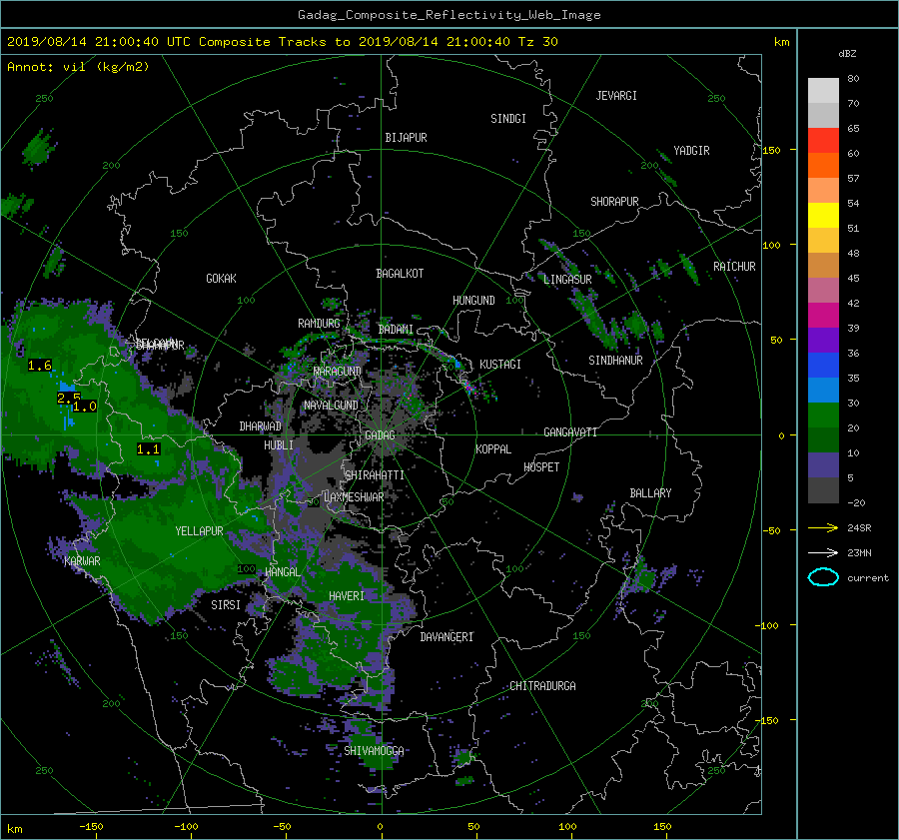Click the HAVERI city label
Viewport: 899px width, 840px height.
(347, 596)
